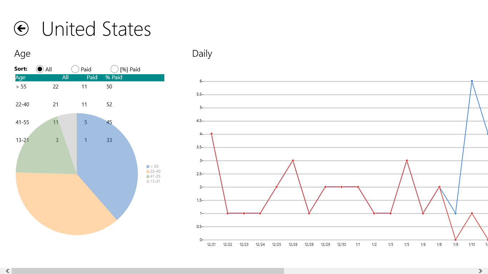Viewport: 488px width, 274px height.
Task: Click the 41-55 green legend swatch
Action: coord(148,177)
